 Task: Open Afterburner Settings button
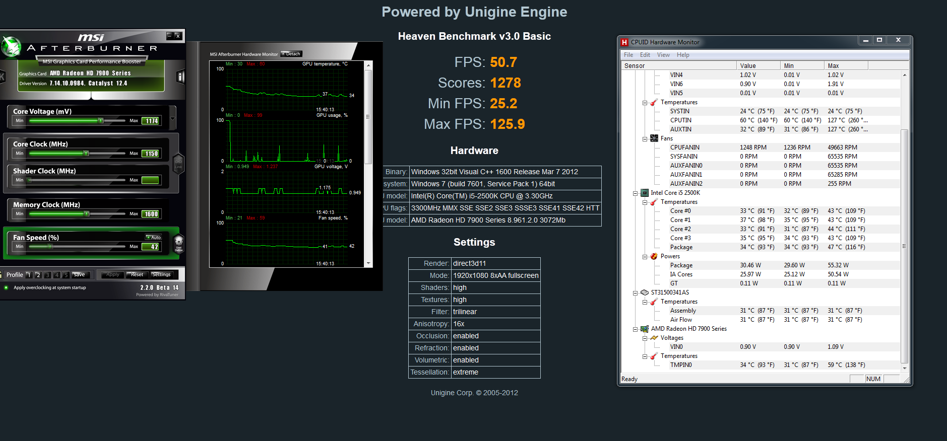click(161, 275)
